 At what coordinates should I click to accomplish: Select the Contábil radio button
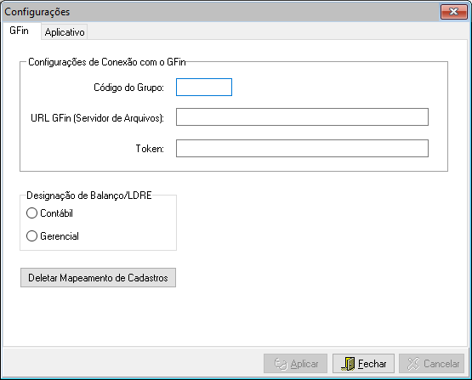point(31,213)
